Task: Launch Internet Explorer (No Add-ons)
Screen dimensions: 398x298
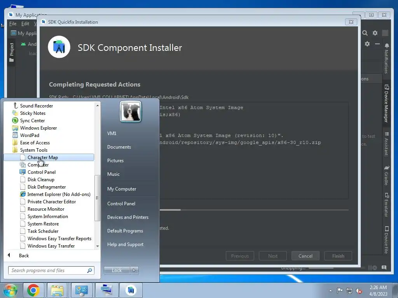Action: point(59,194)
